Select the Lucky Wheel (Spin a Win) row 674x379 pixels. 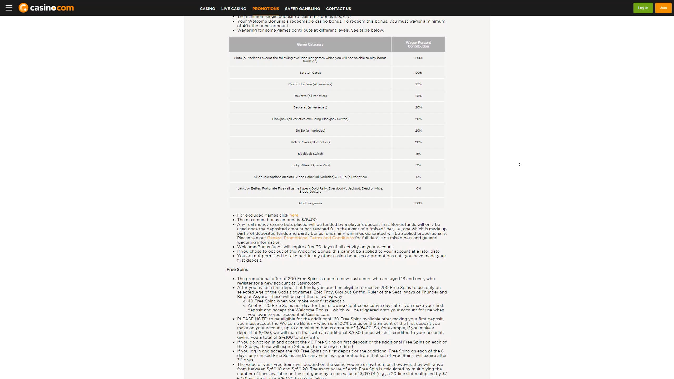(x=310, y=165)
